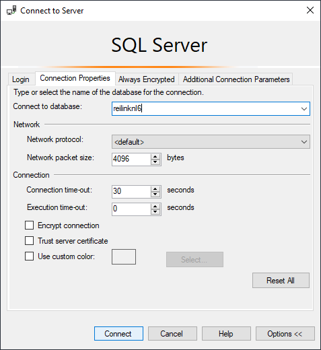Click the custom color swatch box
The height and width of the screenshot is (350, 321).
point(124,256)
